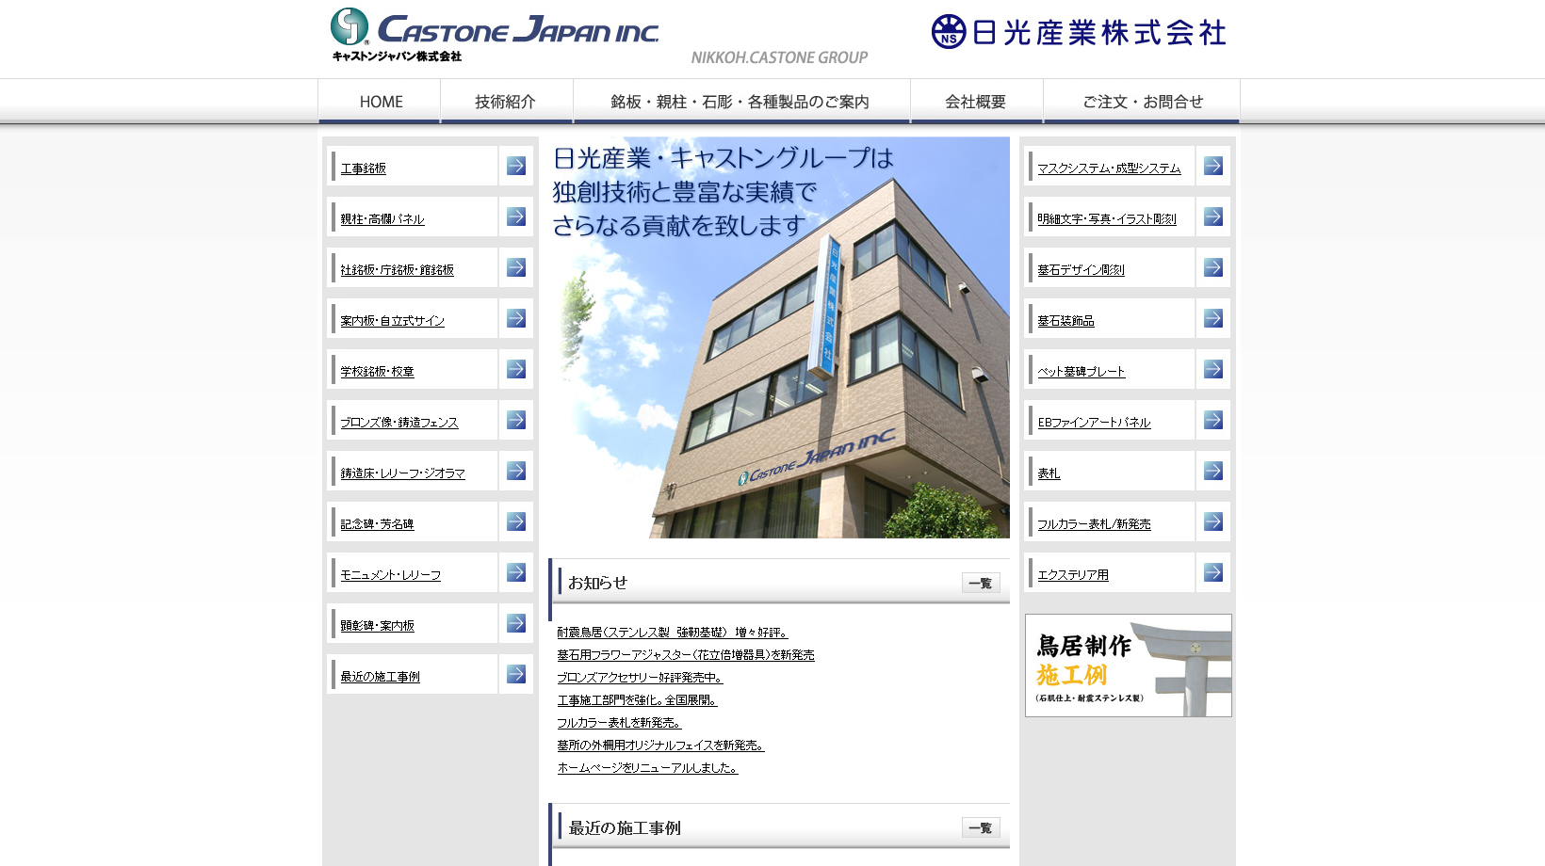1545x866 pixels.
Task: Click the arrow icon beside EBファインアートパネル
Action: (x=1213, y=420)
